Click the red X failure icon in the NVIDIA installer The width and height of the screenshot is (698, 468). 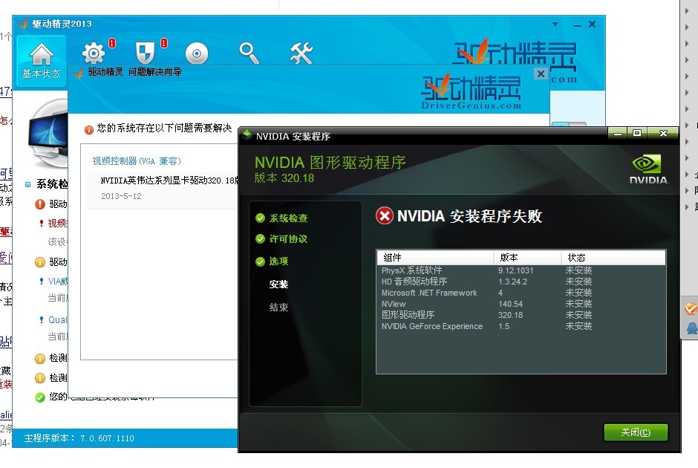[x=385, y=216]
